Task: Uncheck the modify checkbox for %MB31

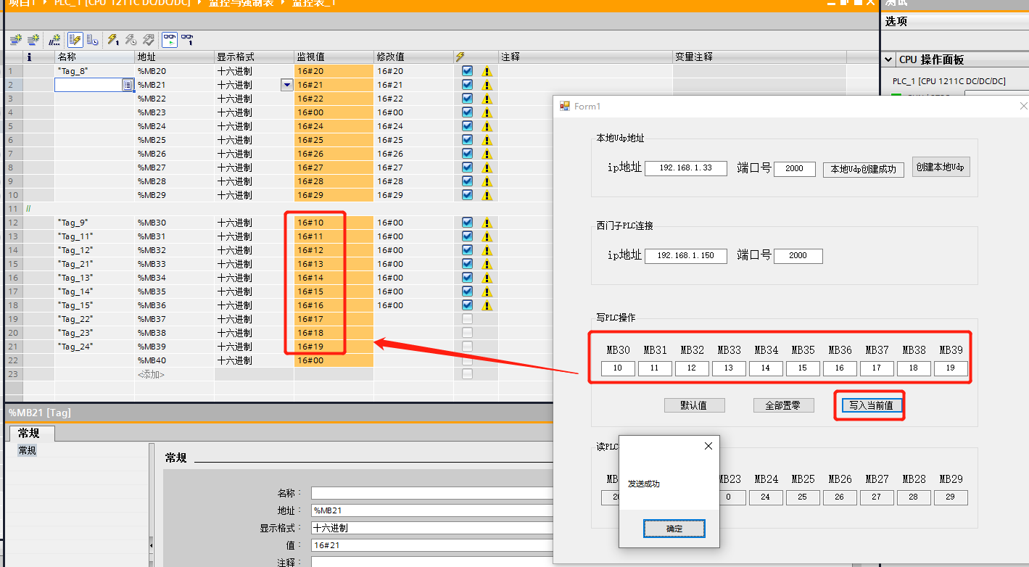Action: (467, 236)
